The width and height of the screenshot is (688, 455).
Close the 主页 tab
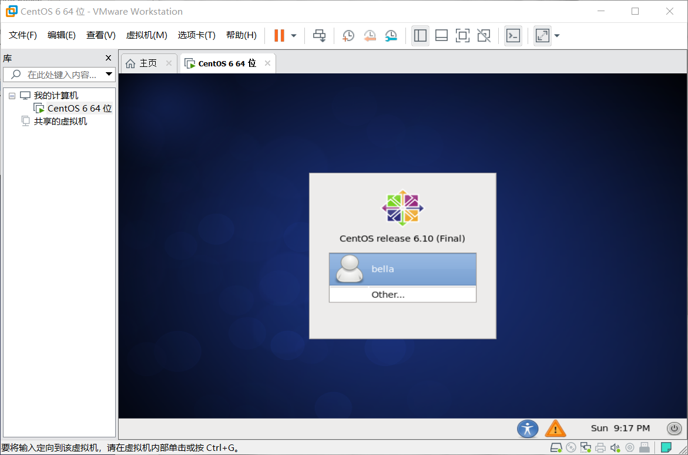[x=169, y=63]
